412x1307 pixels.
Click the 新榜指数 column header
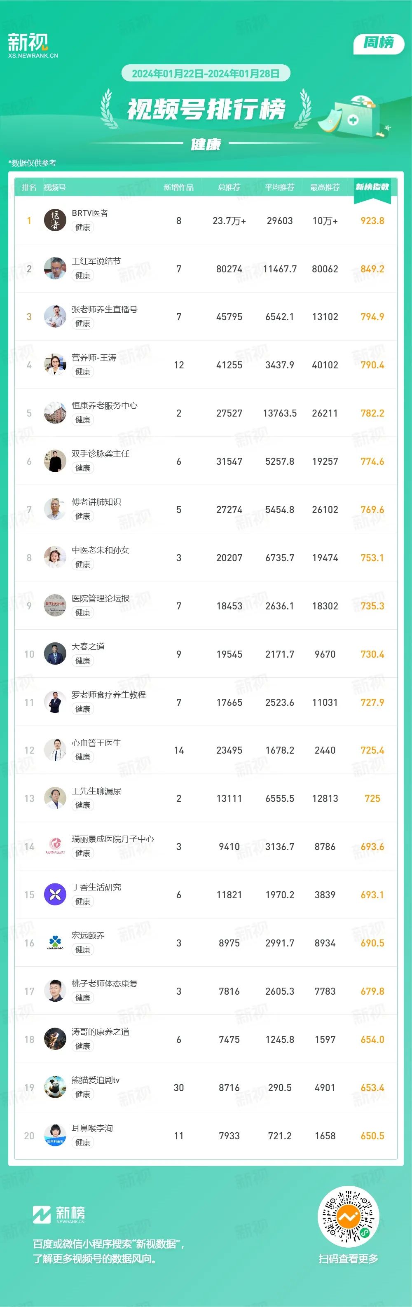[372, 187]
